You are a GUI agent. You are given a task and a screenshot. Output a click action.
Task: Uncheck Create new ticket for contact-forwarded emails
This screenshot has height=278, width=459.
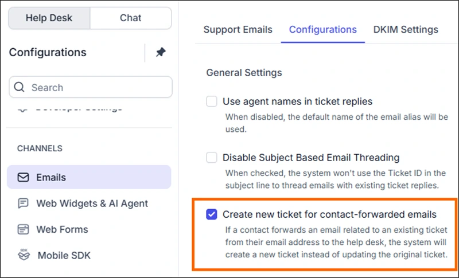212,214
